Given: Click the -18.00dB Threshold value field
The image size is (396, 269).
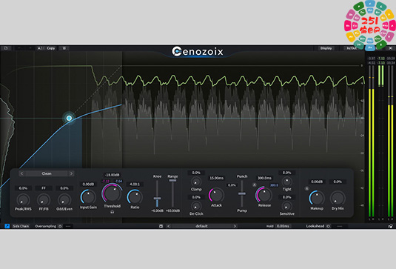Looking at the screenshot, I should (112, 175).
